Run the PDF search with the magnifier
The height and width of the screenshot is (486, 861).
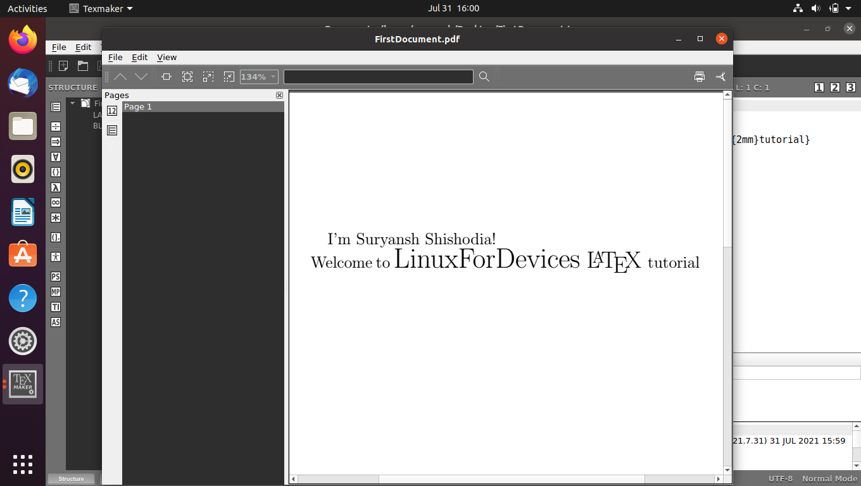coord(484,76)
